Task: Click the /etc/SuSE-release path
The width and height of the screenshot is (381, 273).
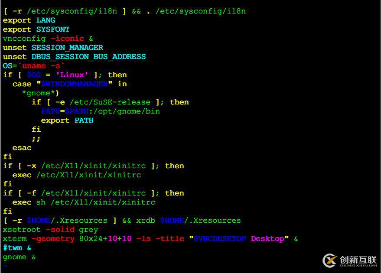Action: [110, 102]
